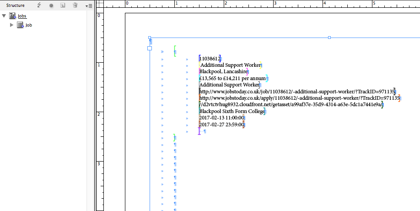Image resolution: width=420 pixels, height=211 pixels.
Task: Click the gray-tagged Additional Support Worker line
Action: coord(229,85)
